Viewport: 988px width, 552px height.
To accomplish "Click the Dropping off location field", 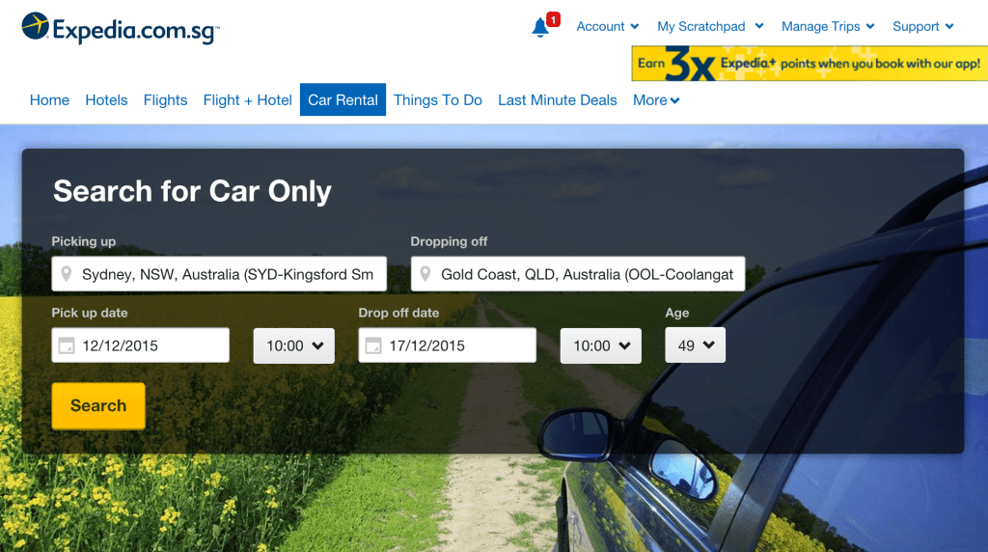I will (578, 273).
